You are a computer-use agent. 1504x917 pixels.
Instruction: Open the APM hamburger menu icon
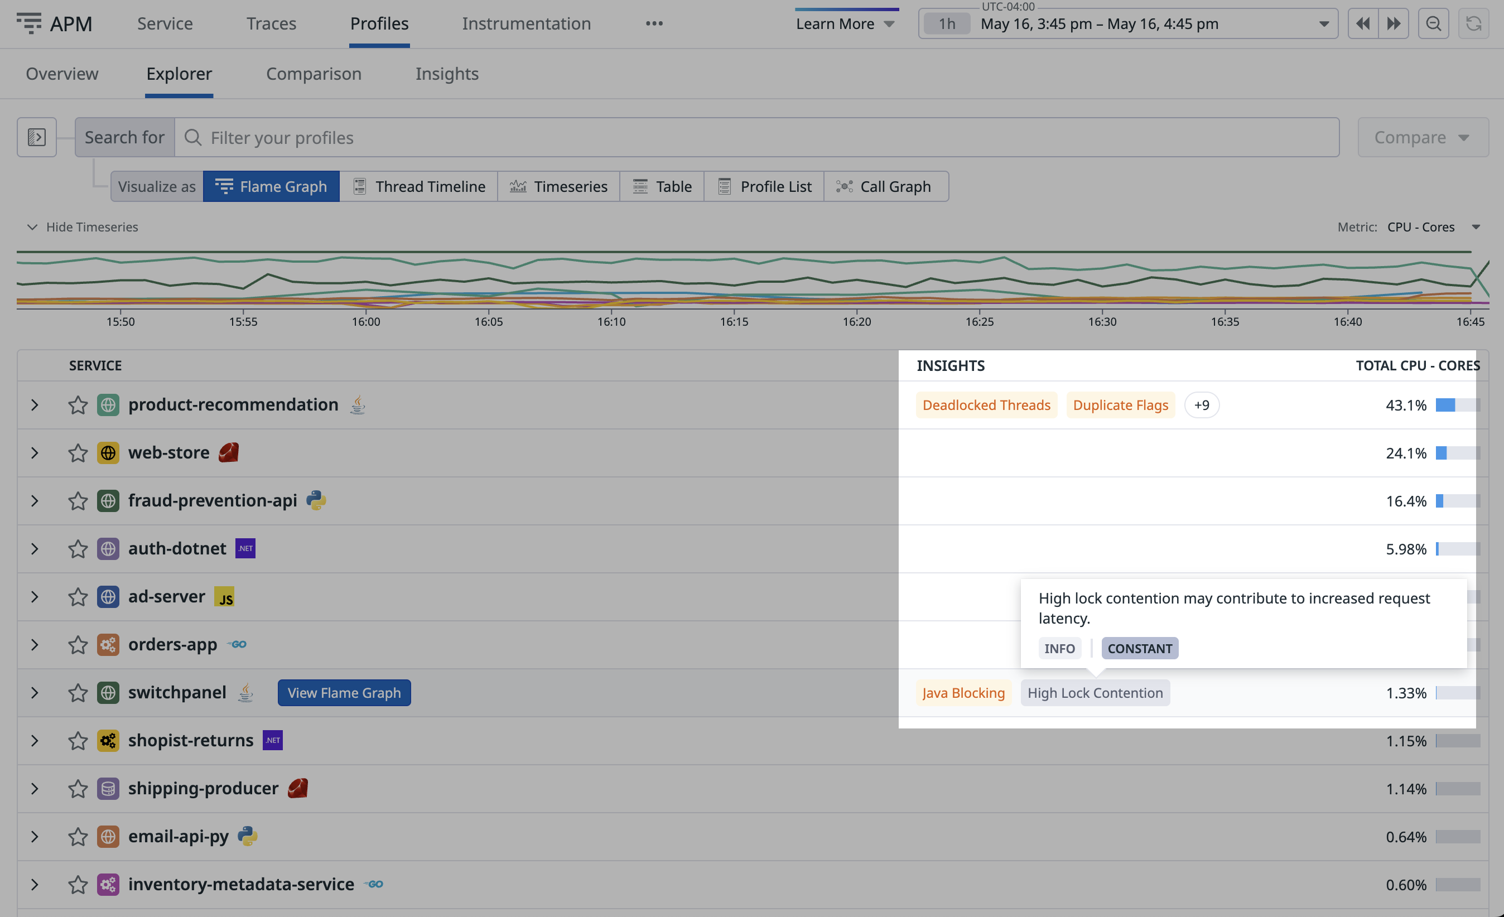tap(28, 23)
